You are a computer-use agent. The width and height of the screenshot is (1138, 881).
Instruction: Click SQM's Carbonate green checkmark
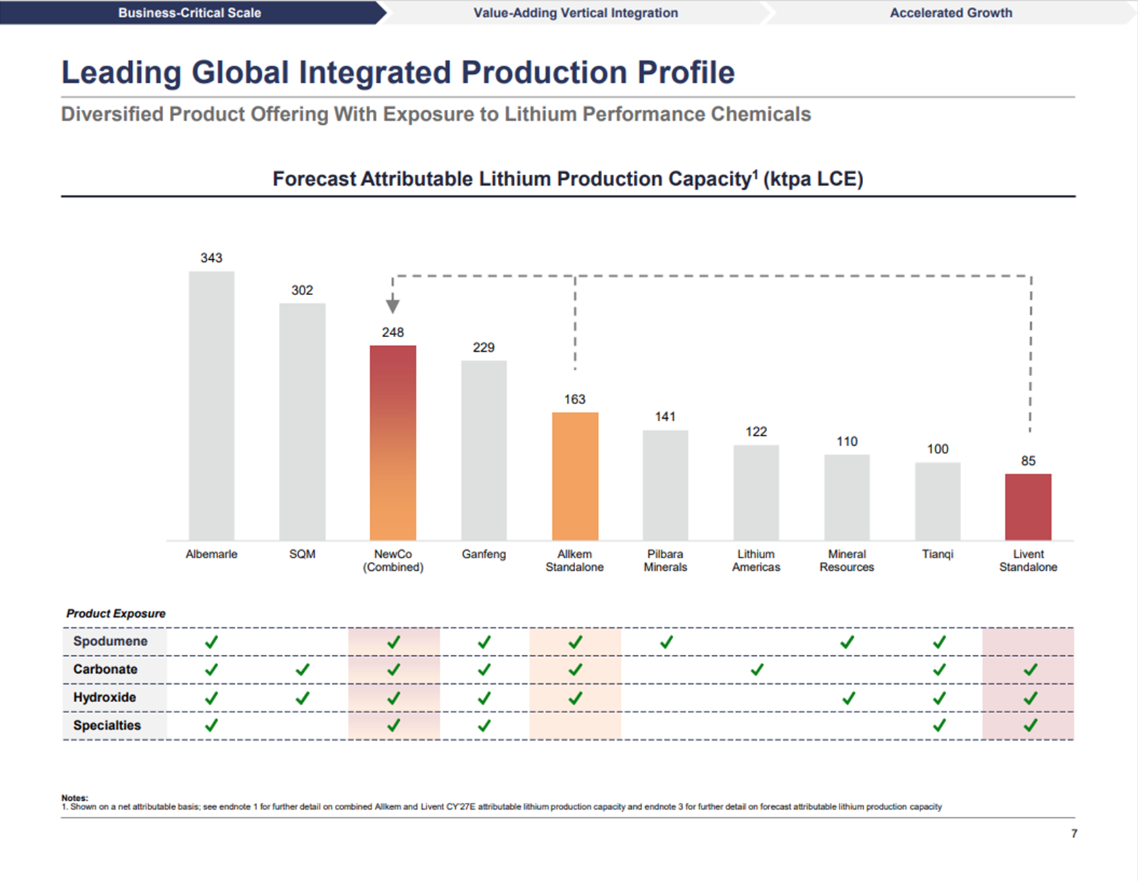pyautogui.click(x=302, y=670)
